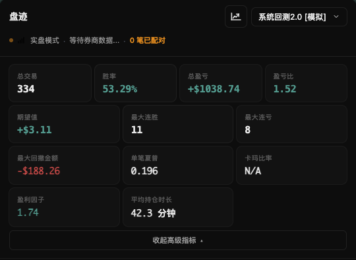
Task: Click the 最大回撤金额 value -$188.26
Action: (39, 171)
